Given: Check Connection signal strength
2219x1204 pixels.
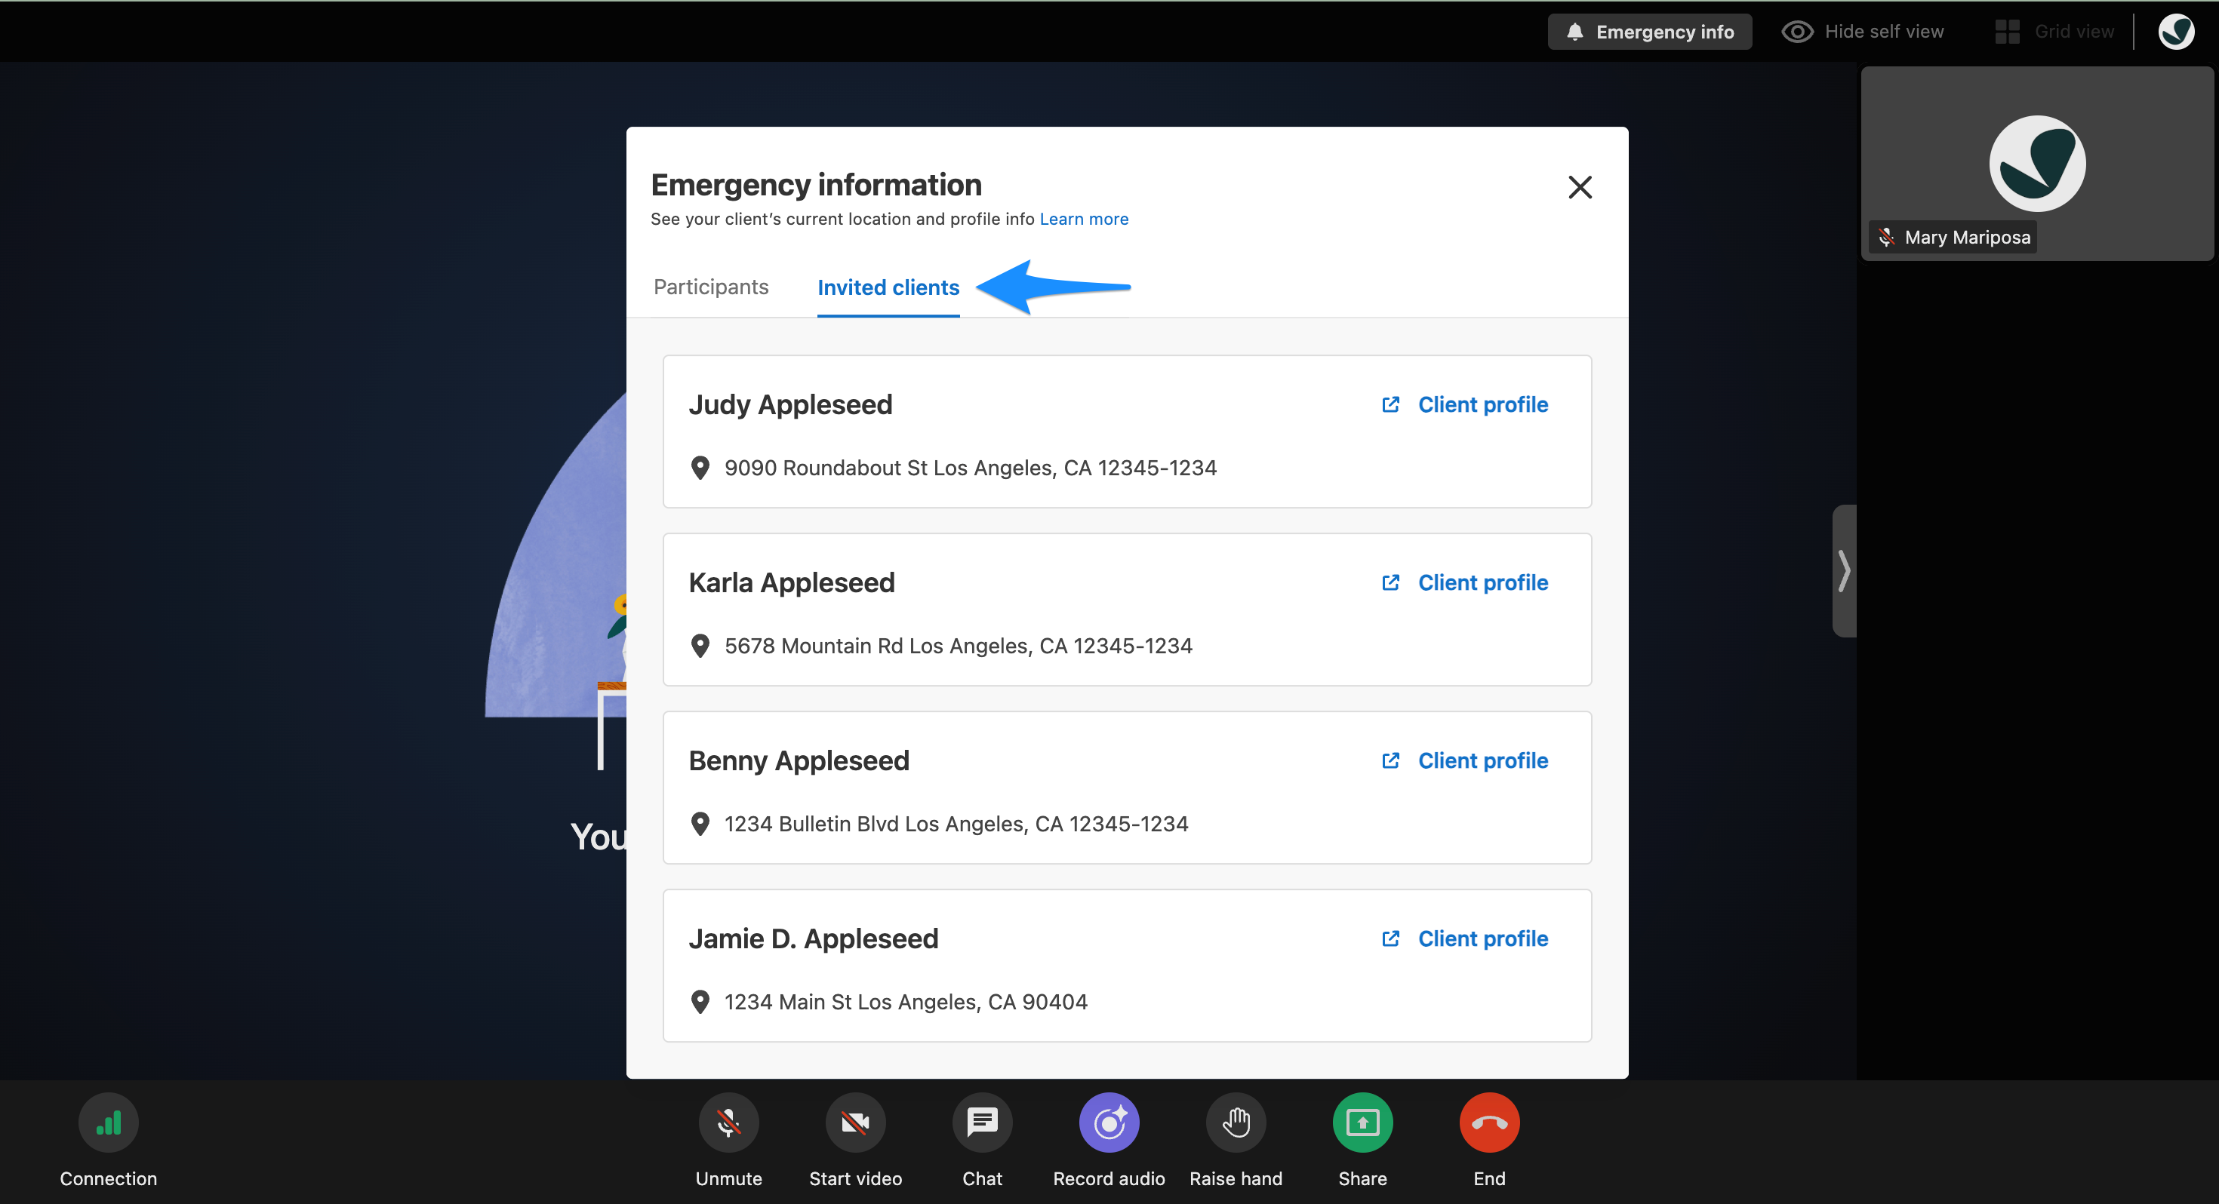Looking at the screenshot, I should (x=109, y=1123).
